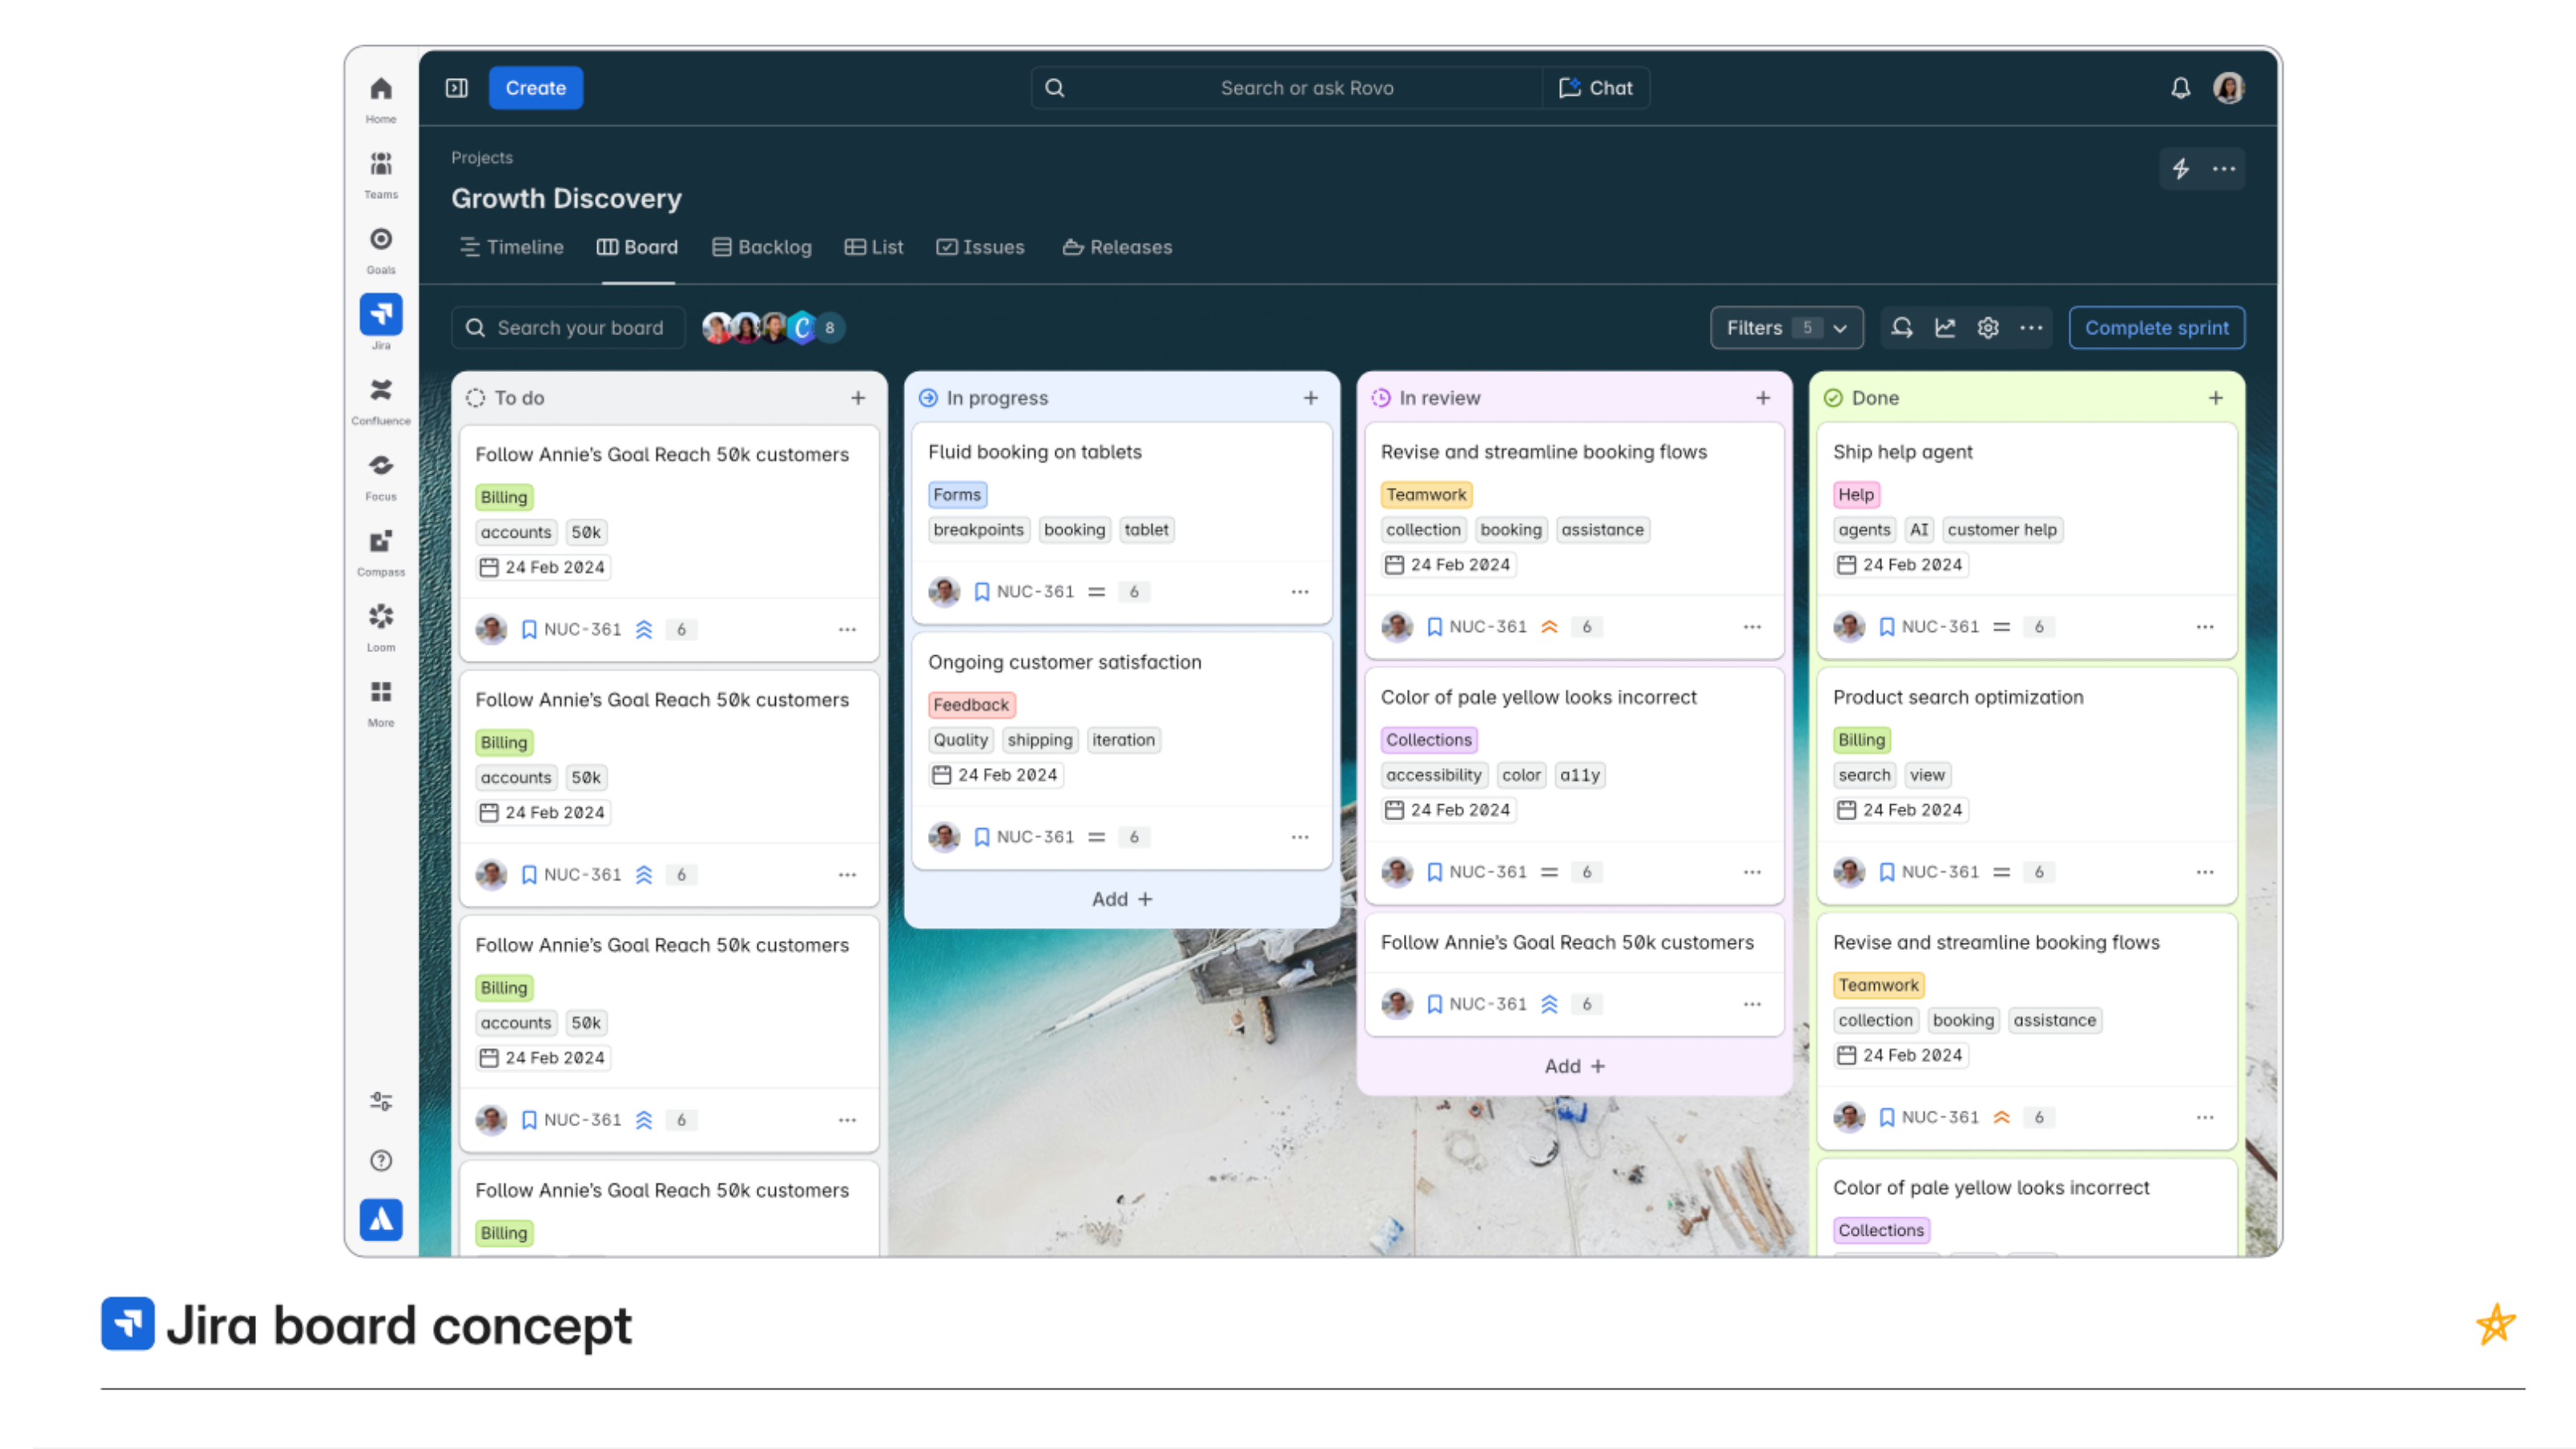Open Goals in the sidebar
This screenshot has width=2576, height=1449.
(381, 249)
